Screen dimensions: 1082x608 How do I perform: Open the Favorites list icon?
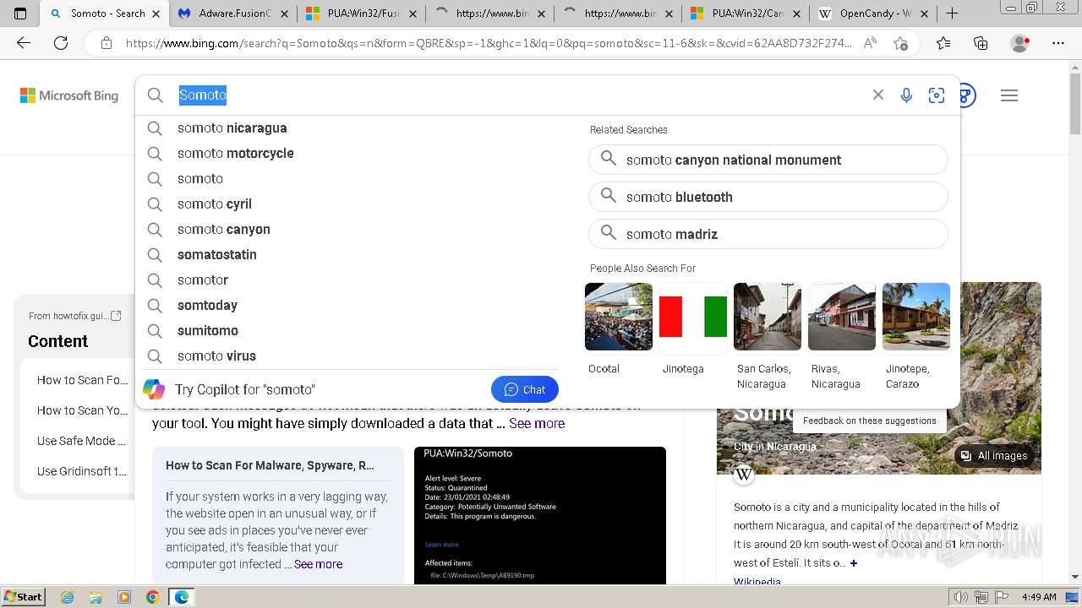pyautogui.click(x=943, y=43)
